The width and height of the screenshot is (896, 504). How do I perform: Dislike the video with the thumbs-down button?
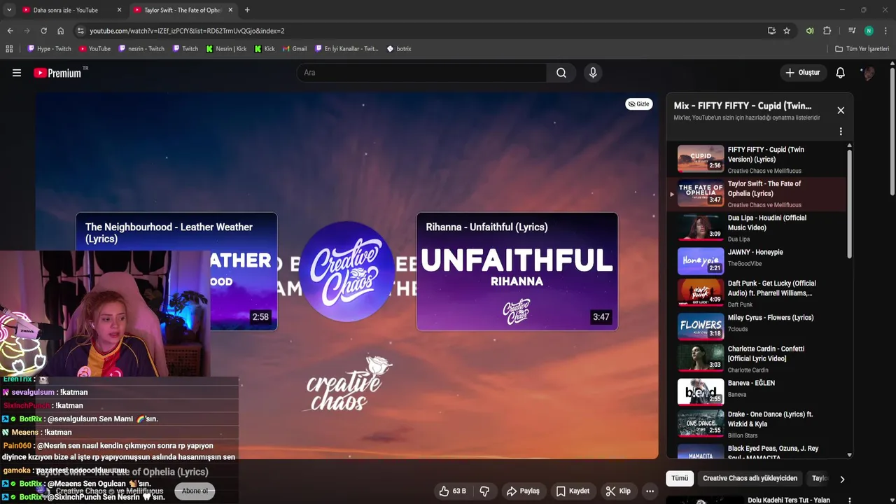coord(484,491)
